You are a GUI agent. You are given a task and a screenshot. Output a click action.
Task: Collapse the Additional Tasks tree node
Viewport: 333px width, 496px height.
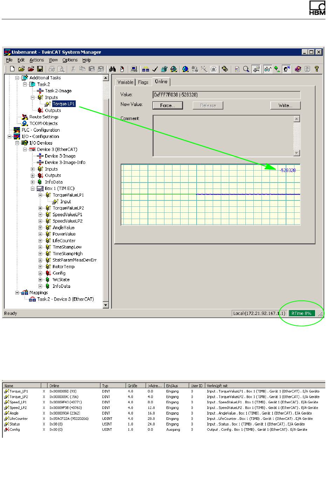[x=17, y=78]
